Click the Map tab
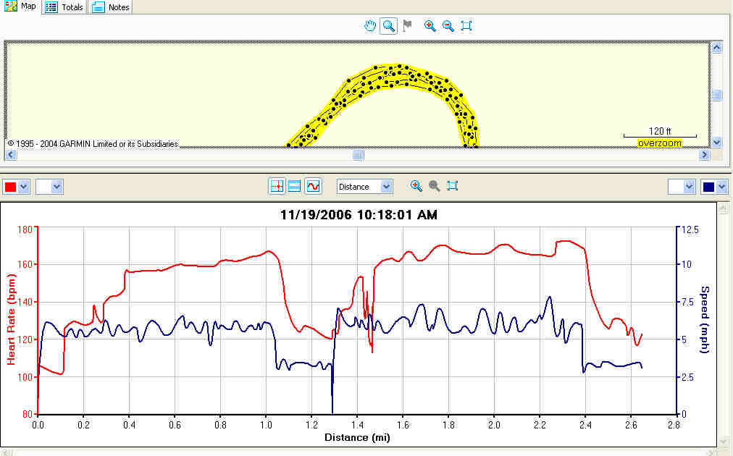 coord(20,7)
